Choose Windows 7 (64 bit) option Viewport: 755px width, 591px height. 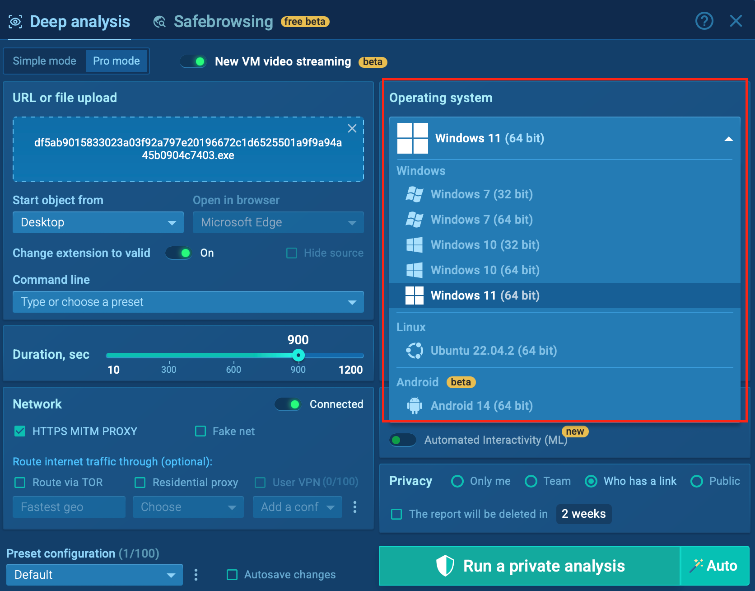click(x=565, y=220)
